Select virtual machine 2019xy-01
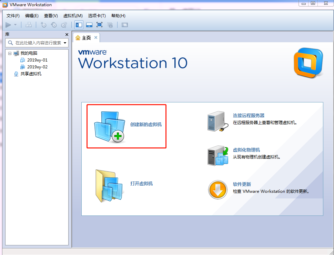This screenshot has height=255, width=334. coord(37,60)
